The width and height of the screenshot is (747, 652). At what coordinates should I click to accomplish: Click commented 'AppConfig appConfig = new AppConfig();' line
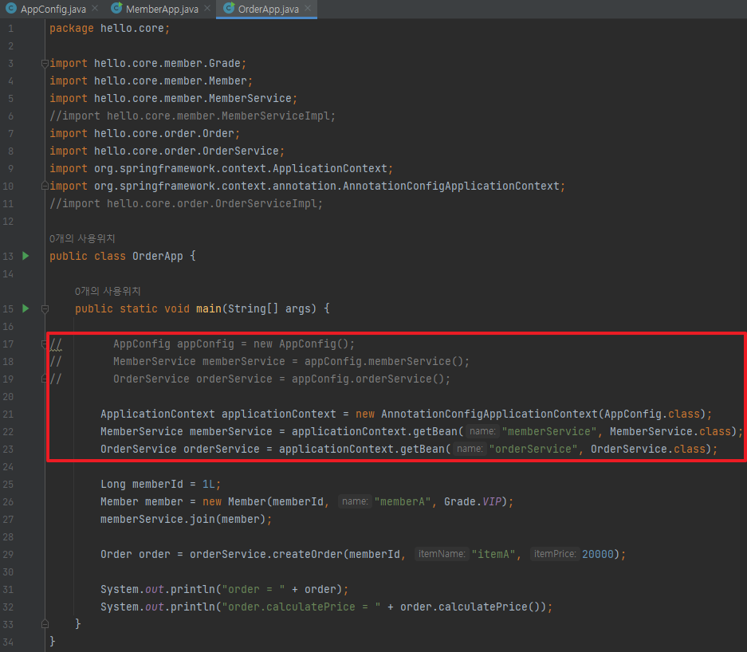point(234,344)
